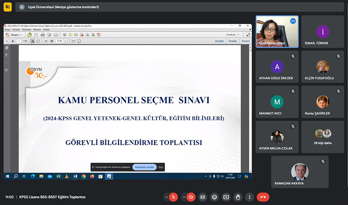Raise hand in the meeting
The height and width of the screenshot is (205, 348).
[238, 197]
